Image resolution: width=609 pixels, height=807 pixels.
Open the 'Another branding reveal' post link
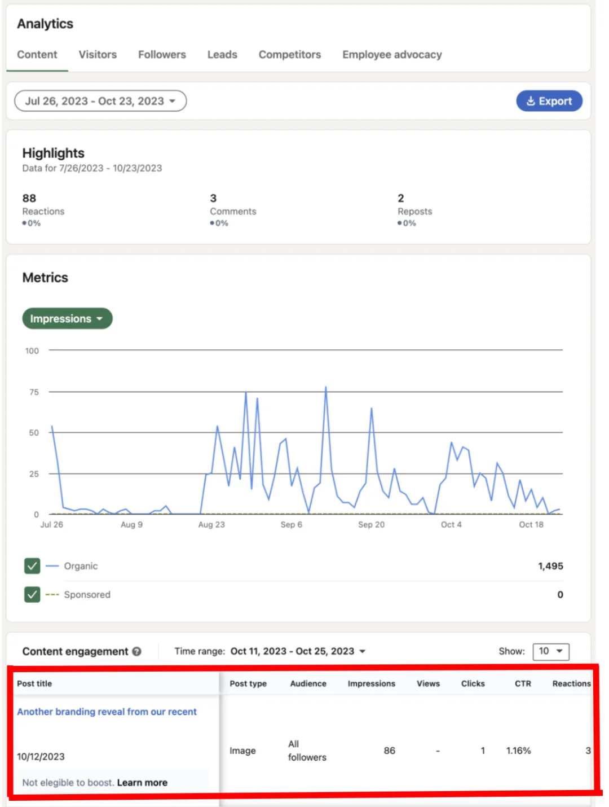[x=107, y=712]
